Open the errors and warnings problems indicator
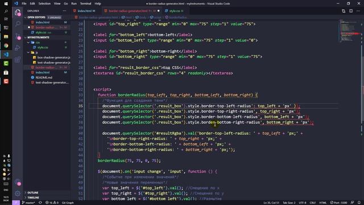364x205 pixels. click(52, 203)
